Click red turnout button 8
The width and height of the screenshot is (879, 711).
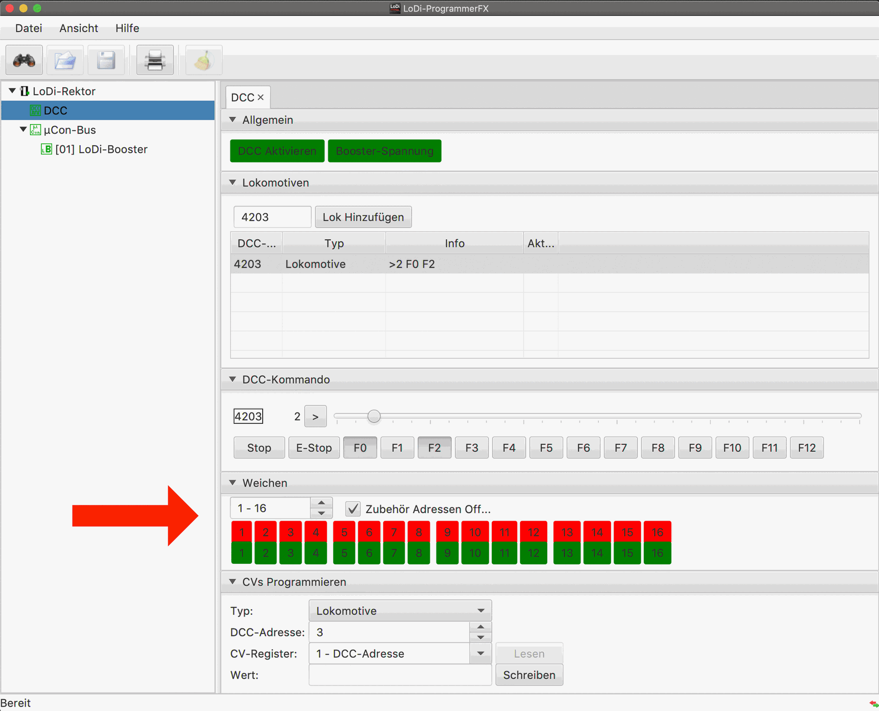(x=419, y=532)
